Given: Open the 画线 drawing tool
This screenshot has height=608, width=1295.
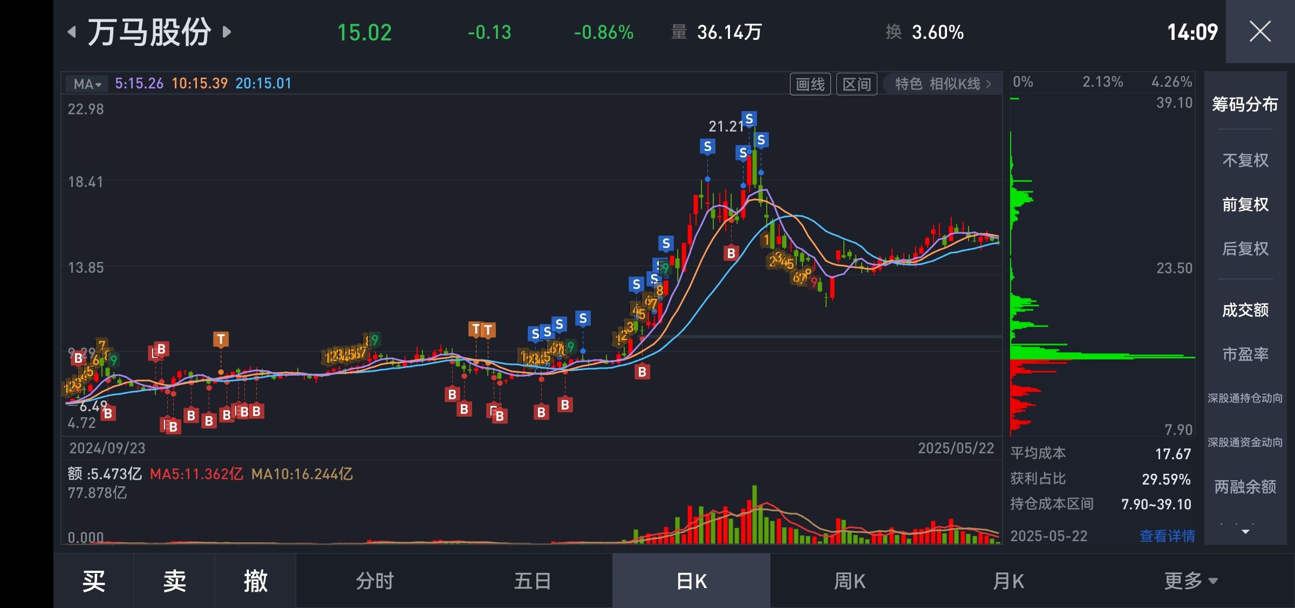Looking at the screenshot, I should (x=810, y=84).
